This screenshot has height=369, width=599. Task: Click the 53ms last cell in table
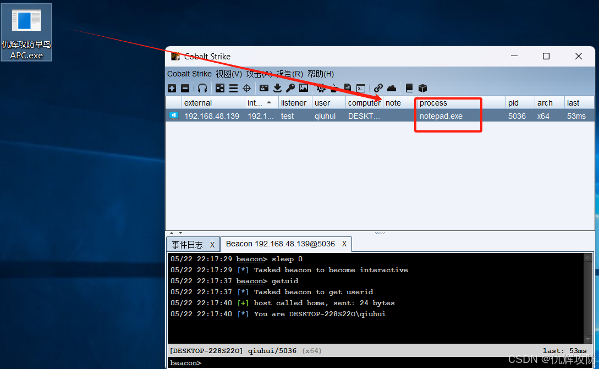tap(580, 115)
